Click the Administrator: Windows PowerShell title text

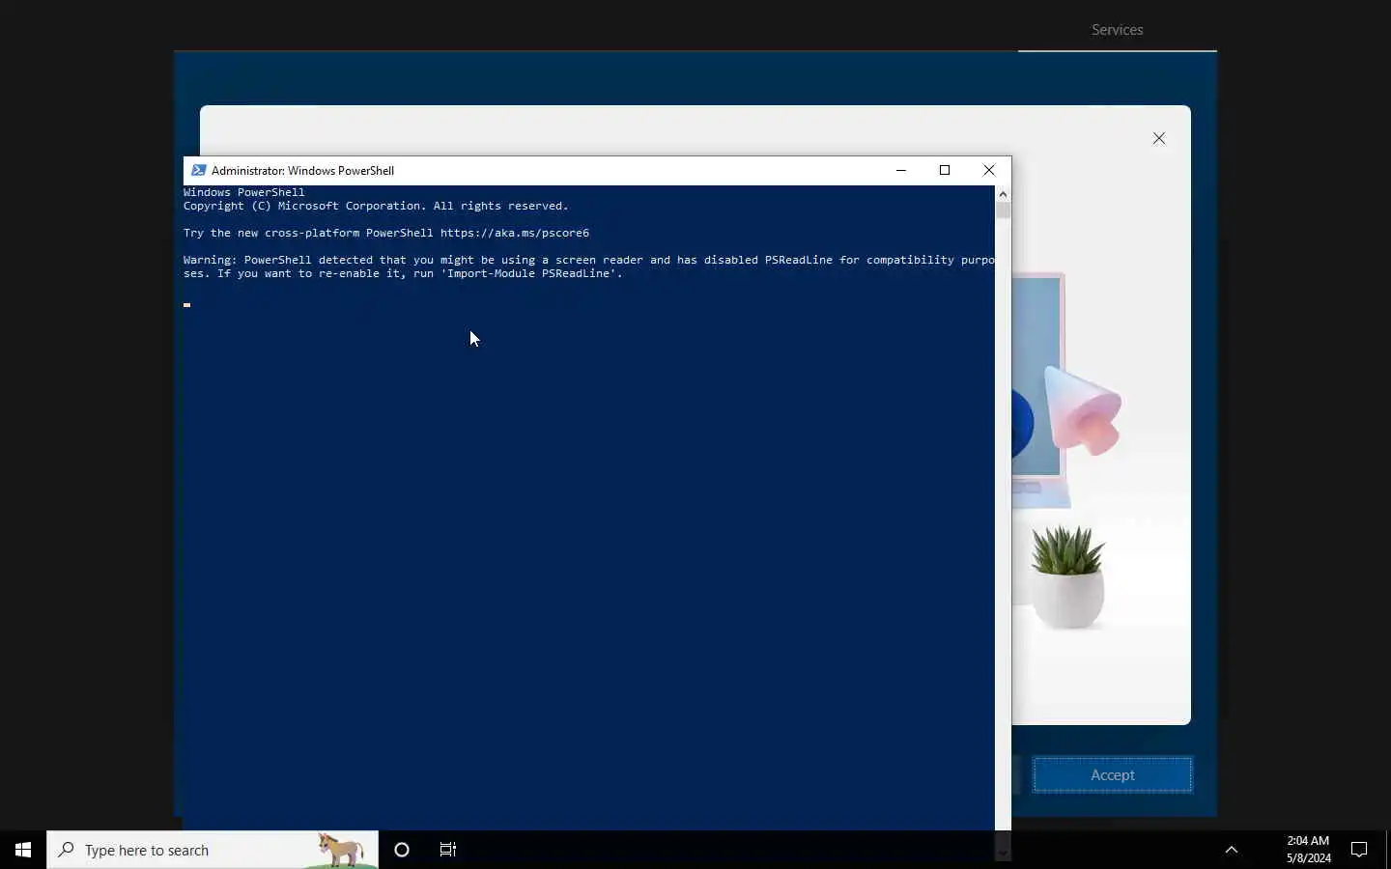click(302, 171)
